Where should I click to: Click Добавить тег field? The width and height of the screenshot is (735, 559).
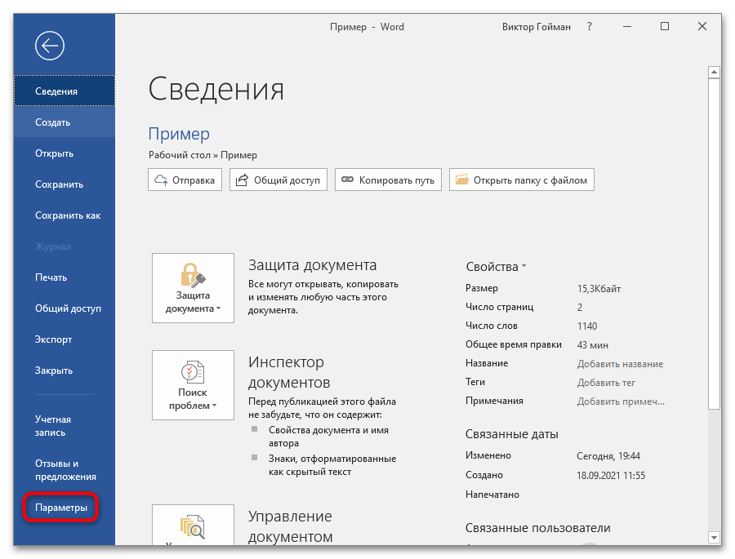(x=606, y=383)
